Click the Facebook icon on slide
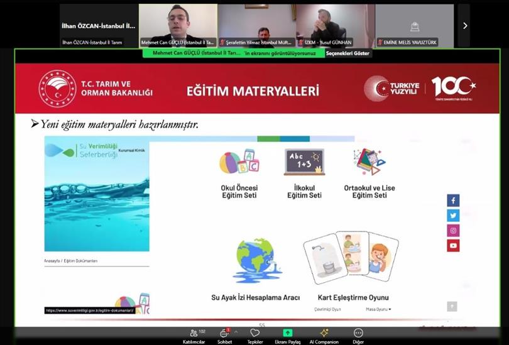Screen dimensions: 509x345 (453, 200)
